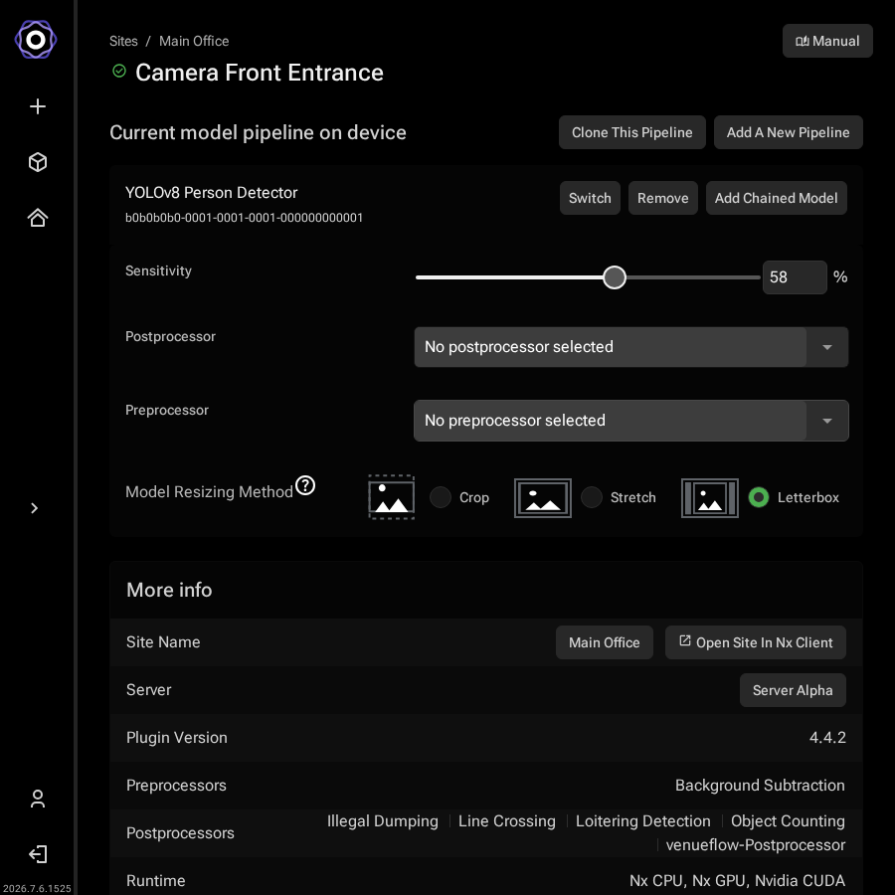
Task: Click Add Chained Model
Action: point(777,198)
